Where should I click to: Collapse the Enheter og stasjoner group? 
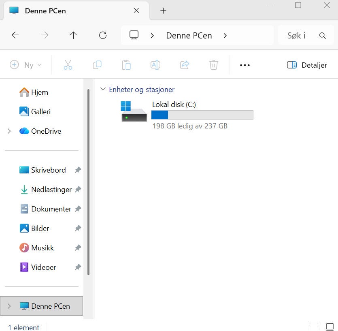pos(103,89)
